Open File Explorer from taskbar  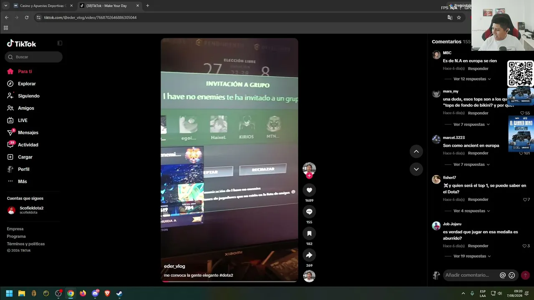click(22, 293)
